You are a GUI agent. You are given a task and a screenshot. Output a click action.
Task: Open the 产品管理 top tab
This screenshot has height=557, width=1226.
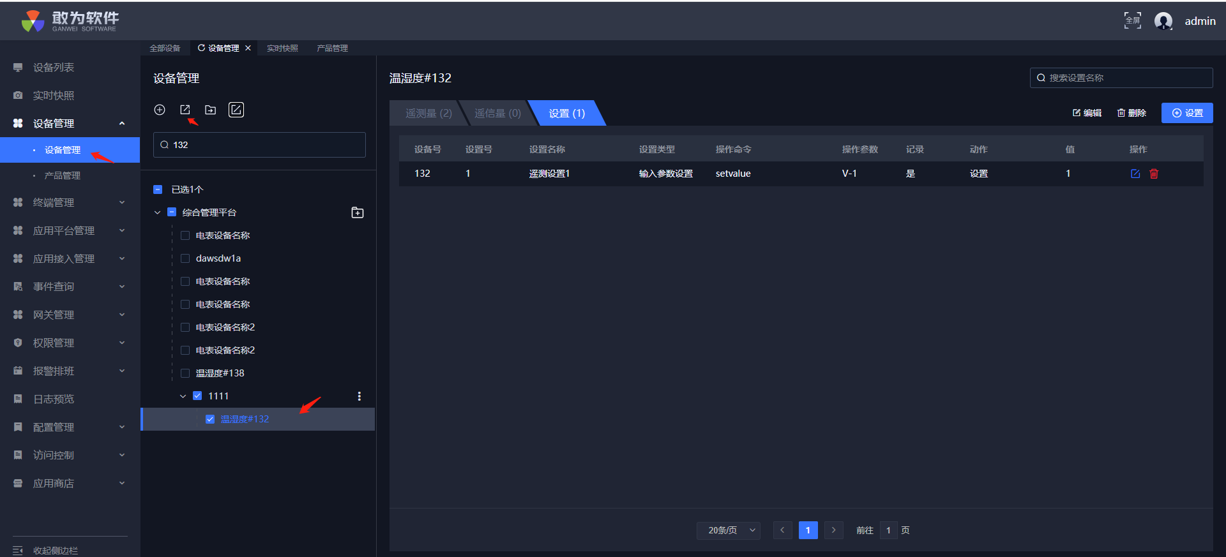point(332,48)
